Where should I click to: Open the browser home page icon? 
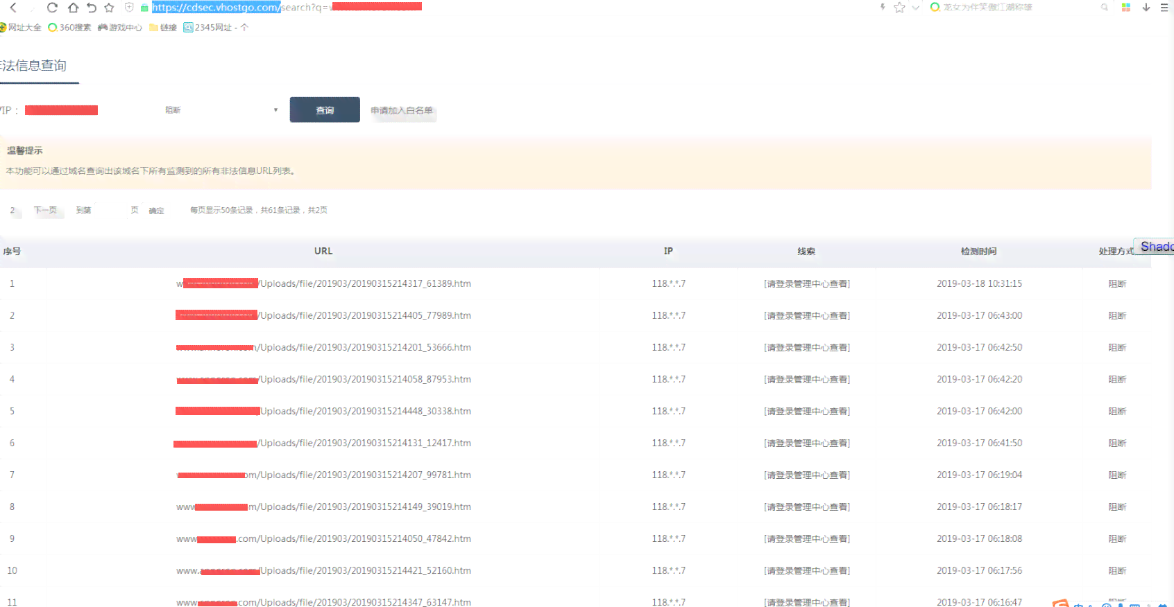coord(73,8)
